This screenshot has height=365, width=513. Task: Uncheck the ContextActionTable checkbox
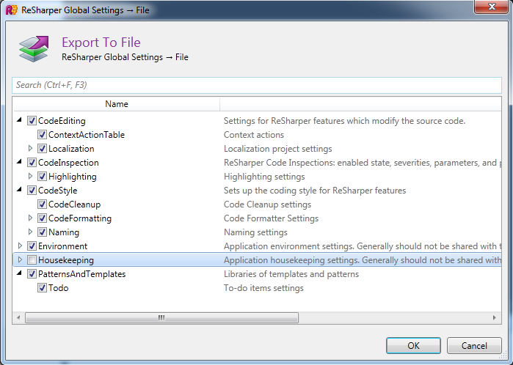(x=42, y=135)
